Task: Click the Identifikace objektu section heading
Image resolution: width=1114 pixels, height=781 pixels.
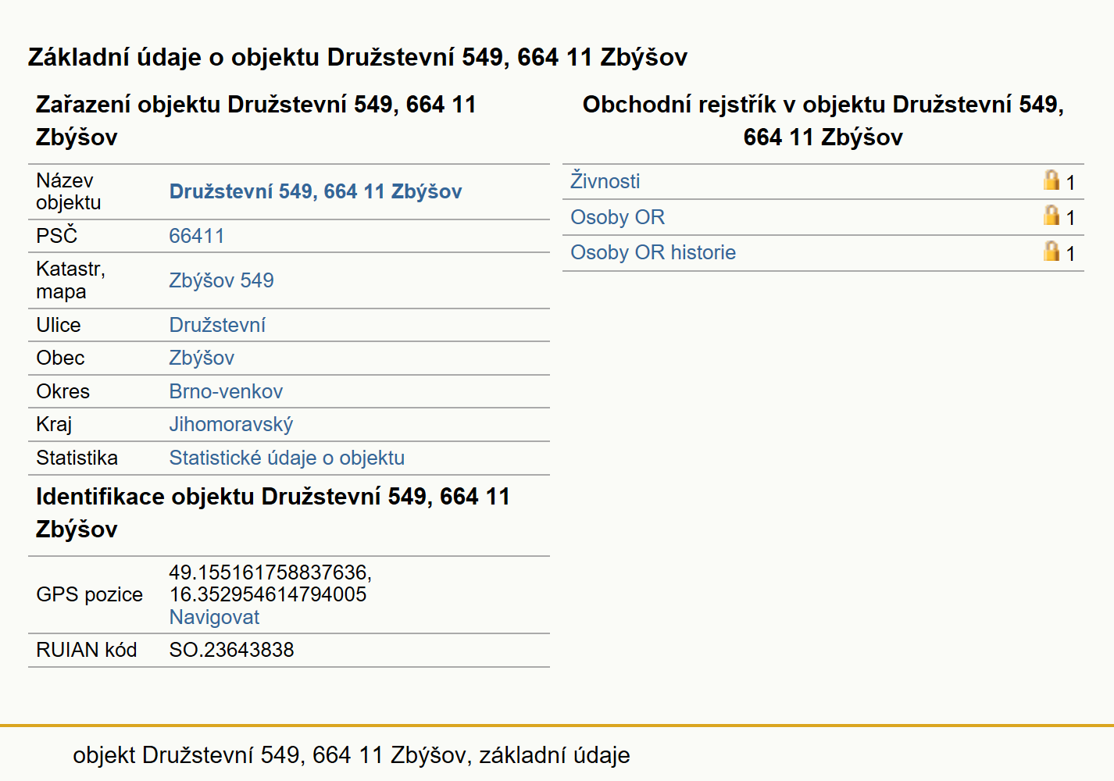Action: pos(273,512)
